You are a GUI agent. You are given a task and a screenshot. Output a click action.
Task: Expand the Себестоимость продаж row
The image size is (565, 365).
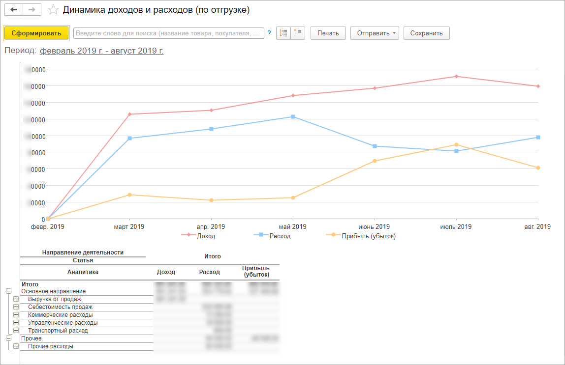click(16, 307)
